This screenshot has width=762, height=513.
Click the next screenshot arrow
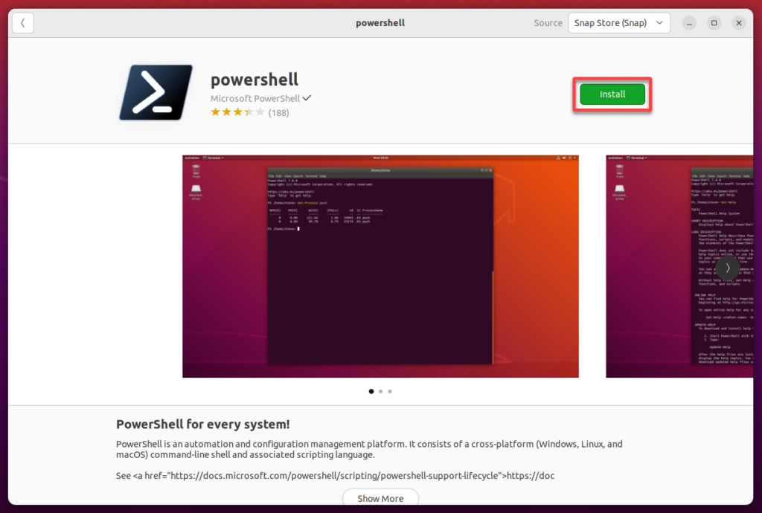(x=728, y=267)
